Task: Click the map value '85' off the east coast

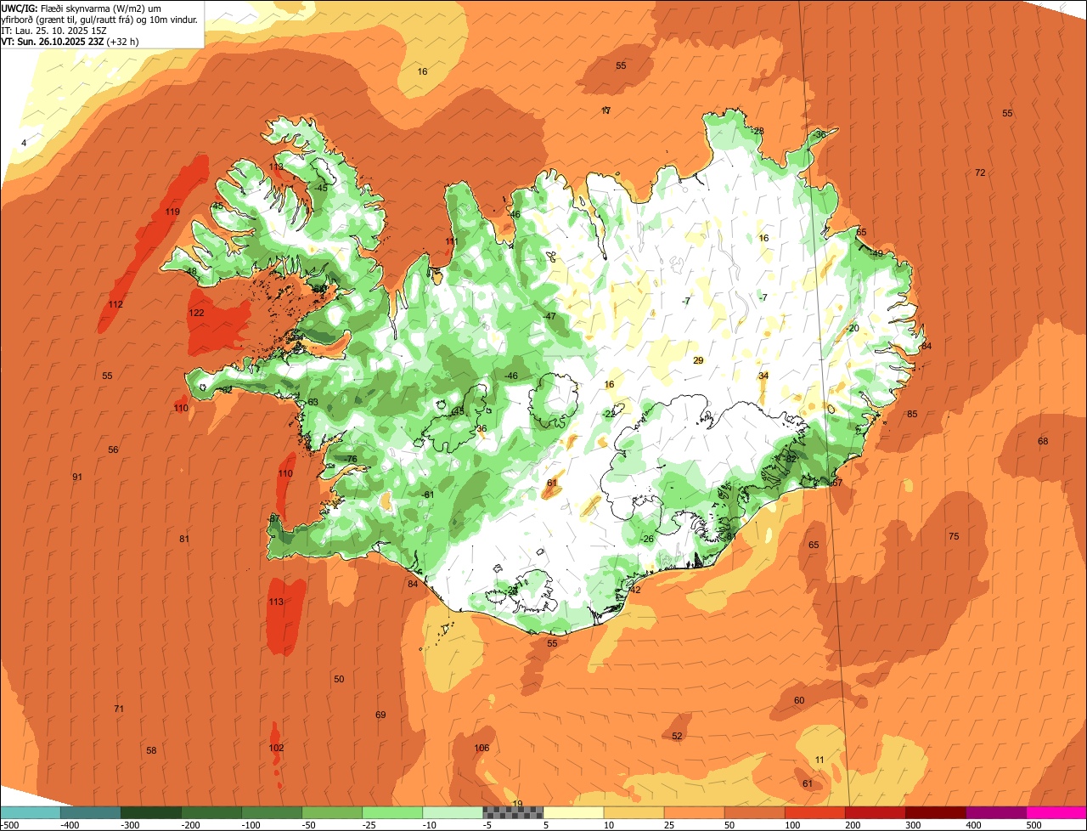Action: point(912,414)
